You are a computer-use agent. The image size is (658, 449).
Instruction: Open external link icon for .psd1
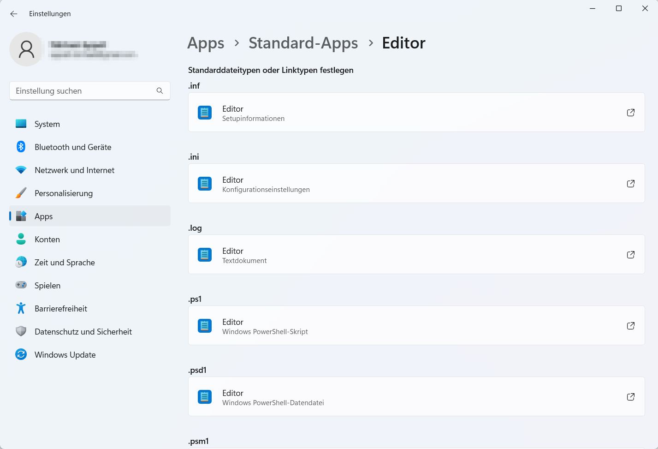pos(630,397)
